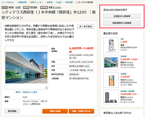145x117 pixels.
Task: Open the main building photo
Action: coord(26,68)
